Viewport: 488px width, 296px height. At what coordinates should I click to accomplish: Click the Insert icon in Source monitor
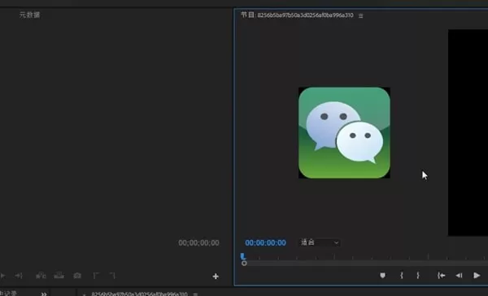(x=41, y=276)
